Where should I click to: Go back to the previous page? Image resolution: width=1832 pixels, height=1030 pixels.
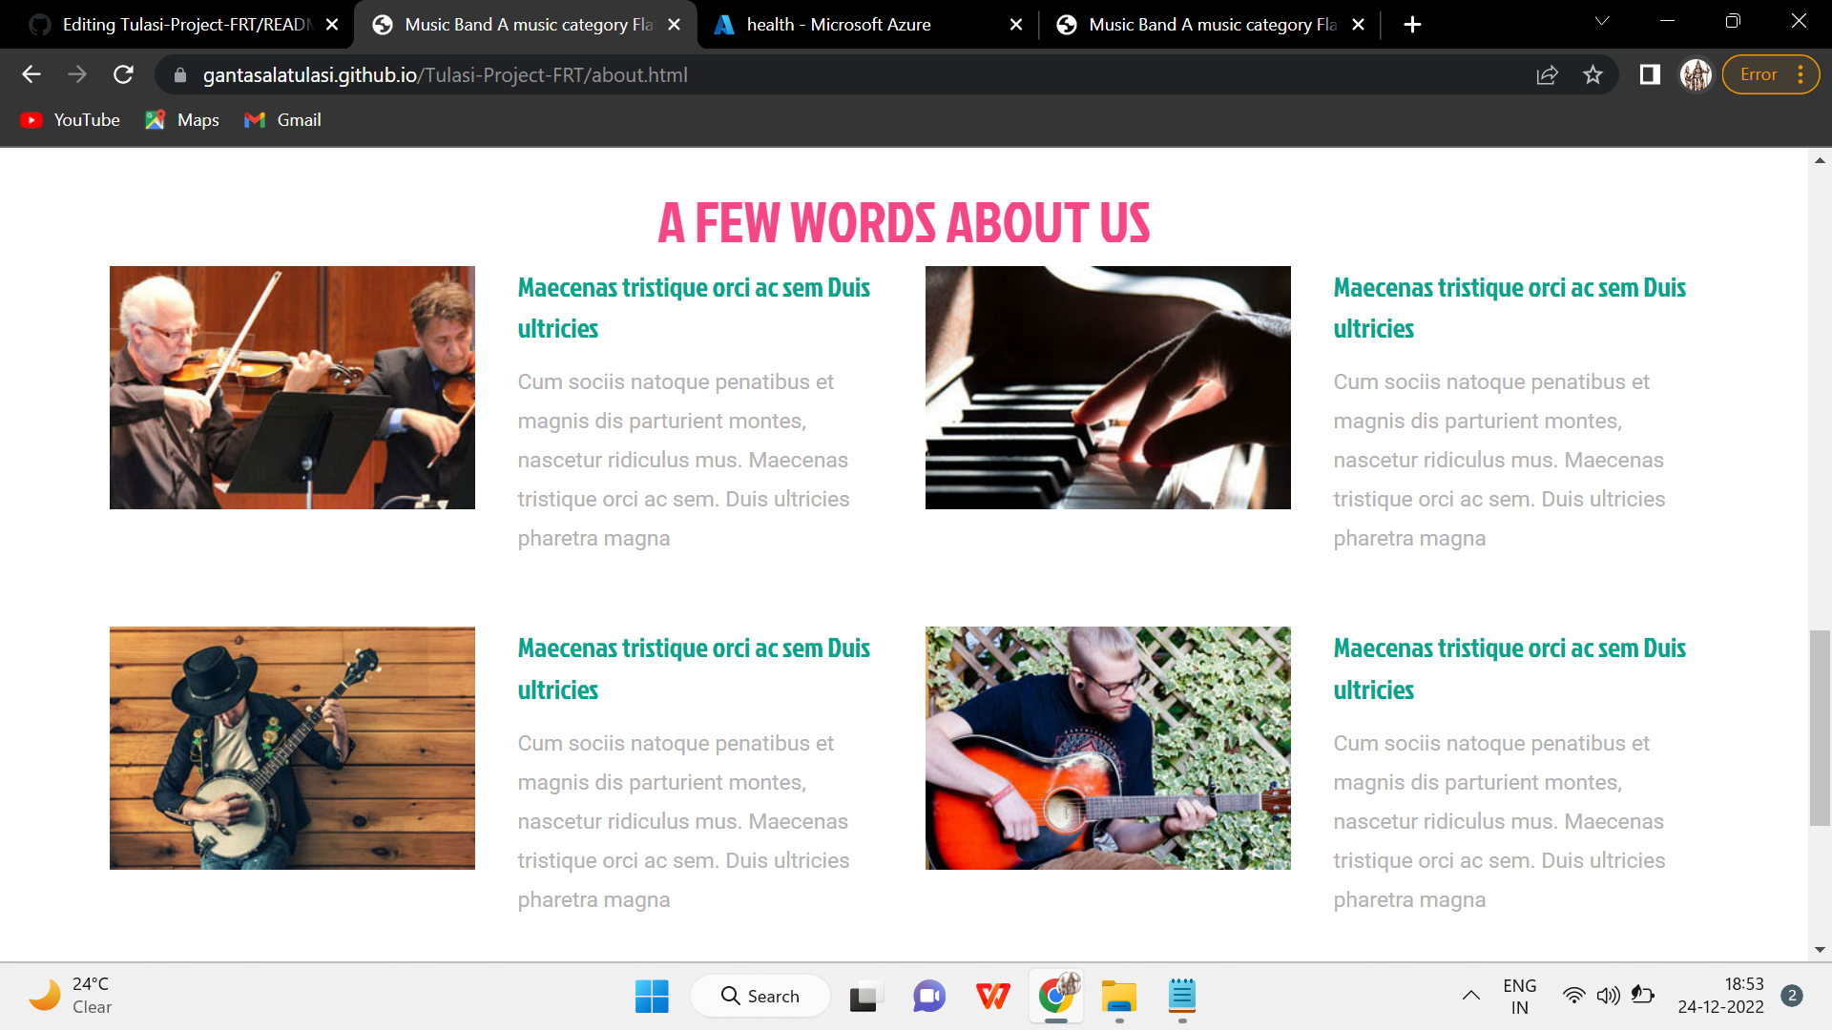[31, 74]
